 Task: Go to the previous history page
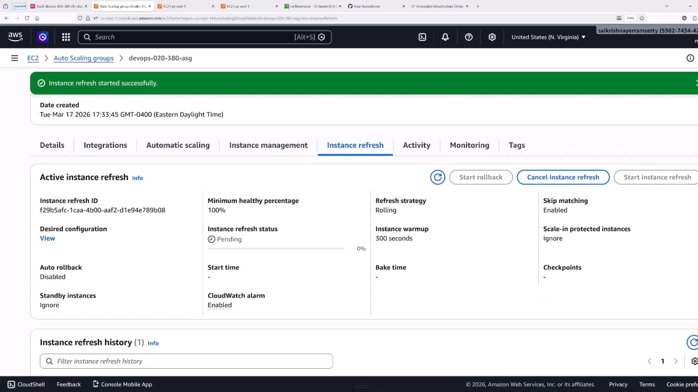650,361
